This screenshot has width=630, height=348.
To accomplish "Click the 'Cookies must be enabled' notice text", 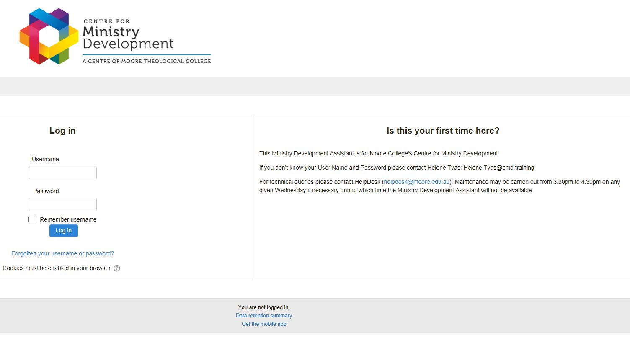I will [57, 268].
